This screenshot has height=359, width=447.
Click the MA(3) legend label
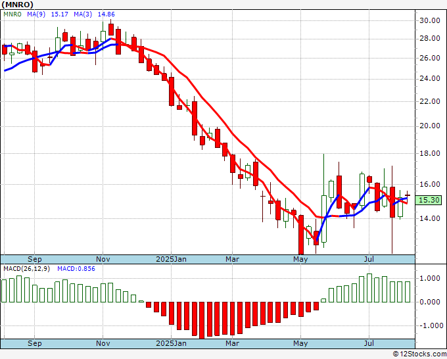[83, 14]
